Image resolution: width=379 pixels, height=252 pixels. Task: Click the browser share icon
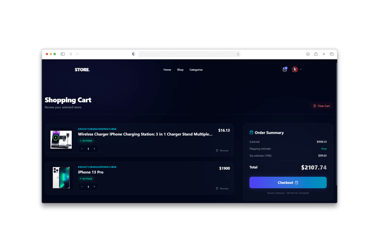(x=316, y=54)
